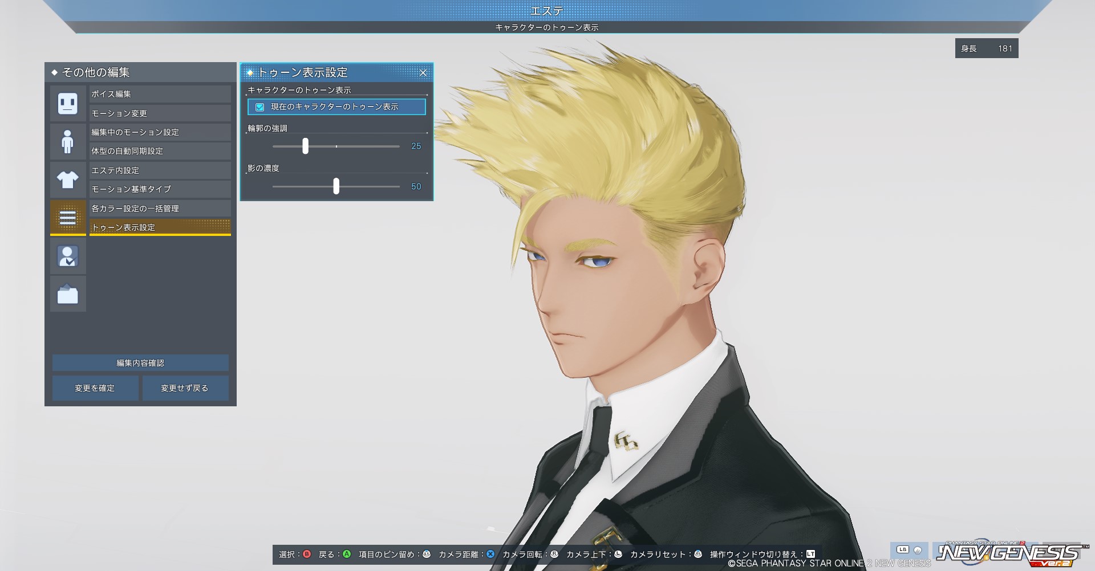Click the X button カメラ距離 hint icon
The height and width of the screenshot is (571, 1095).
(490, 554)
